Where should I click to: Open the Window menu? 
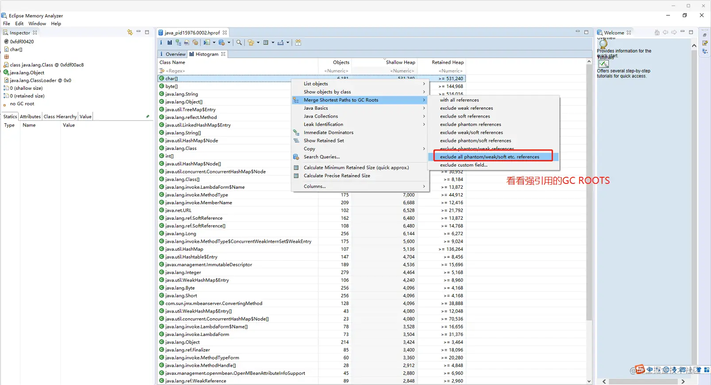coord(37,23)
